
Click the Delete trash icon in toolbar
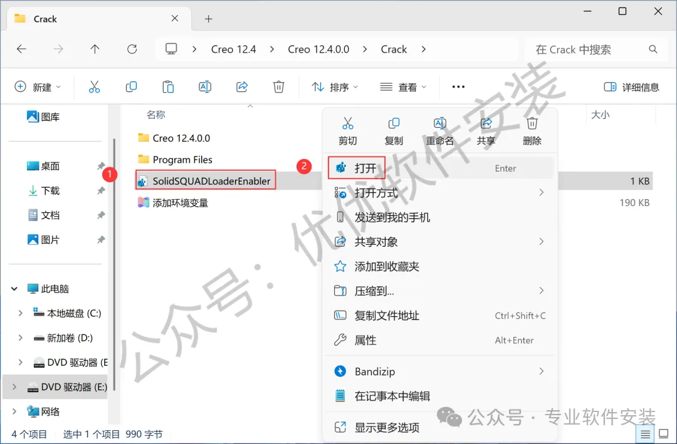click(278, 86)
